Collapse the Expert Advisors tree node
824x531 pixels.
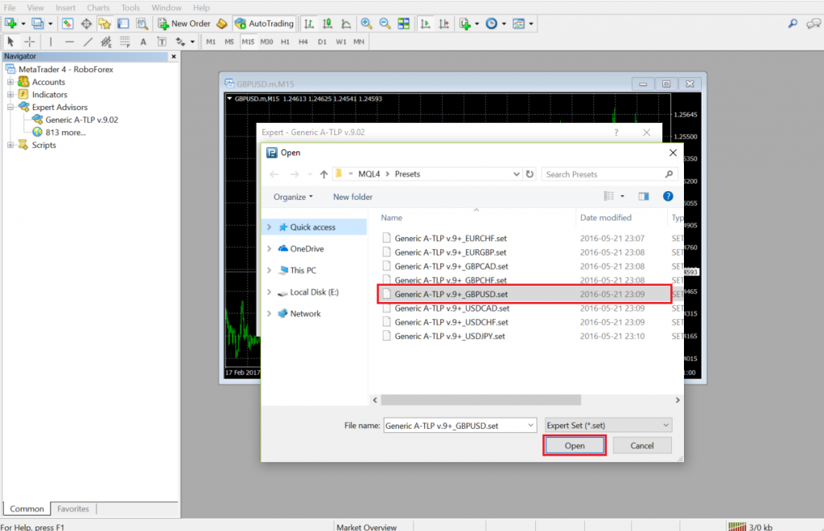click(x=10, y=107)
